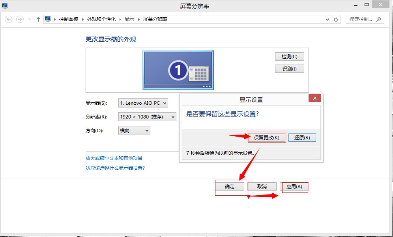The width and height of the screenshot is (393, 237).
Task: Close the 显示设置 dialog with the red X
Action: click(x=314, y=99)
